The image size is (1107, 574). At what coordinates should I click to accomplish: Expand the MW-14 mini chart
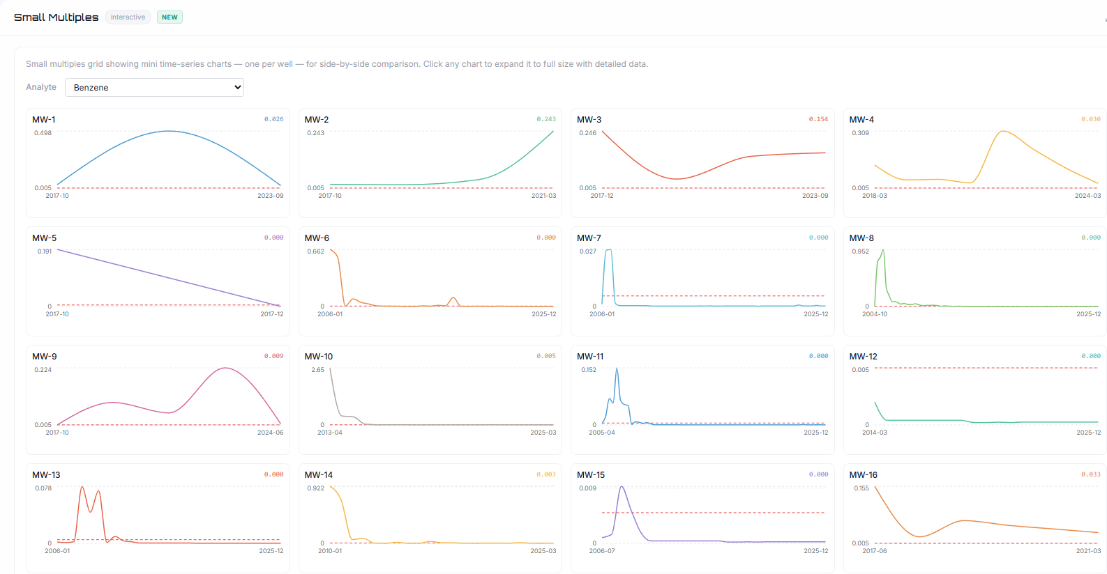click(430, 518)
